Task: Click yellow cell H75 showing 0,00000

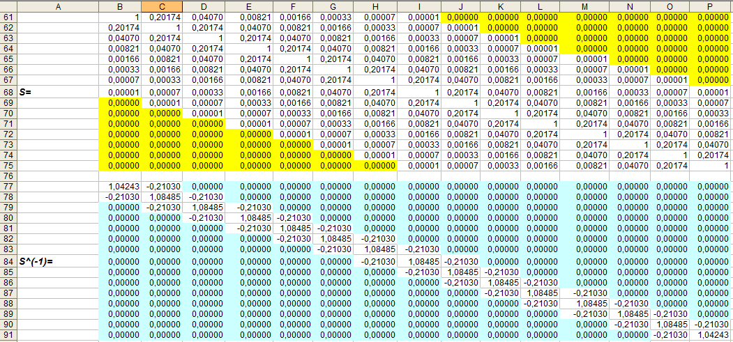Action: click(375, 166)
